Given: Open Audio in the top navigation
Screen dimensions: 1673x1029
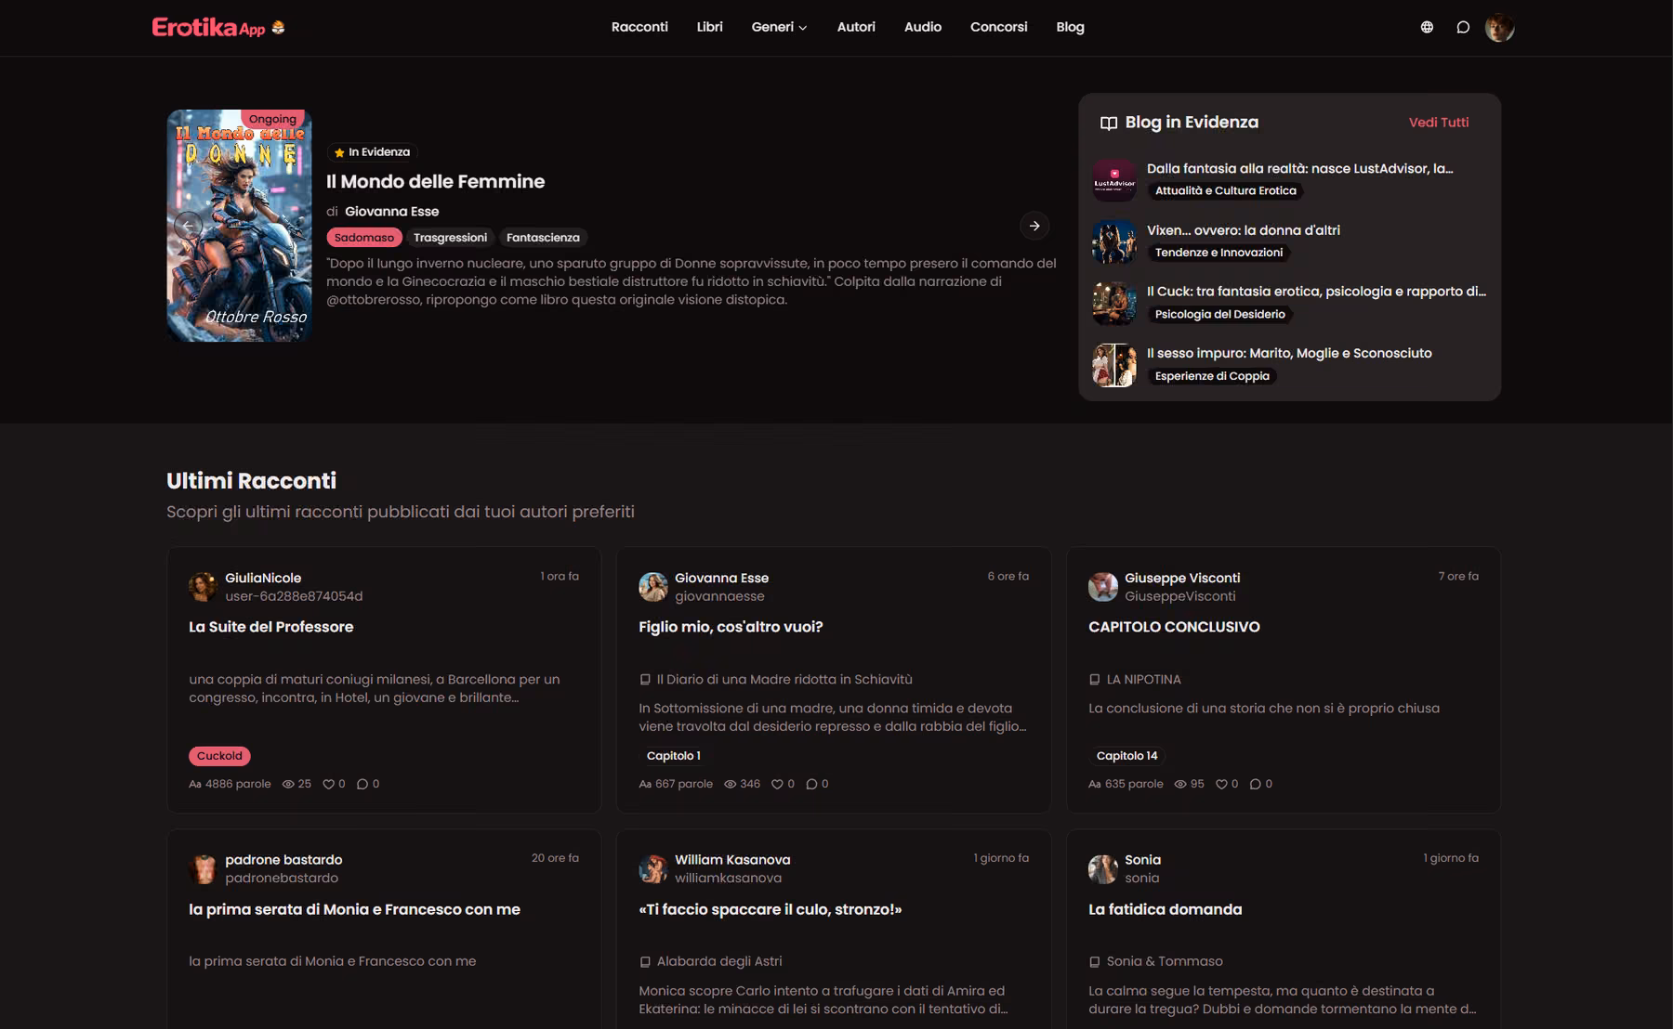Looking at the screenshot, I should [923, 27].
